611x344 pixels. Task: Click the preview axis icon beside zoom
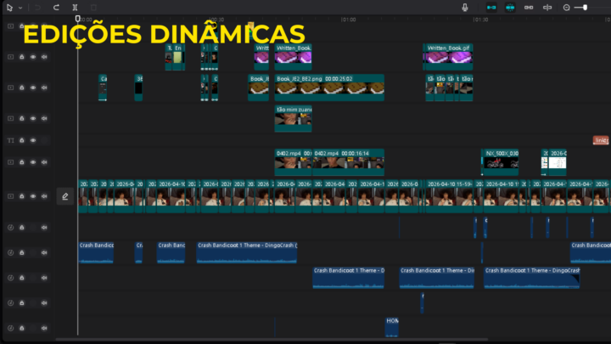547,7
